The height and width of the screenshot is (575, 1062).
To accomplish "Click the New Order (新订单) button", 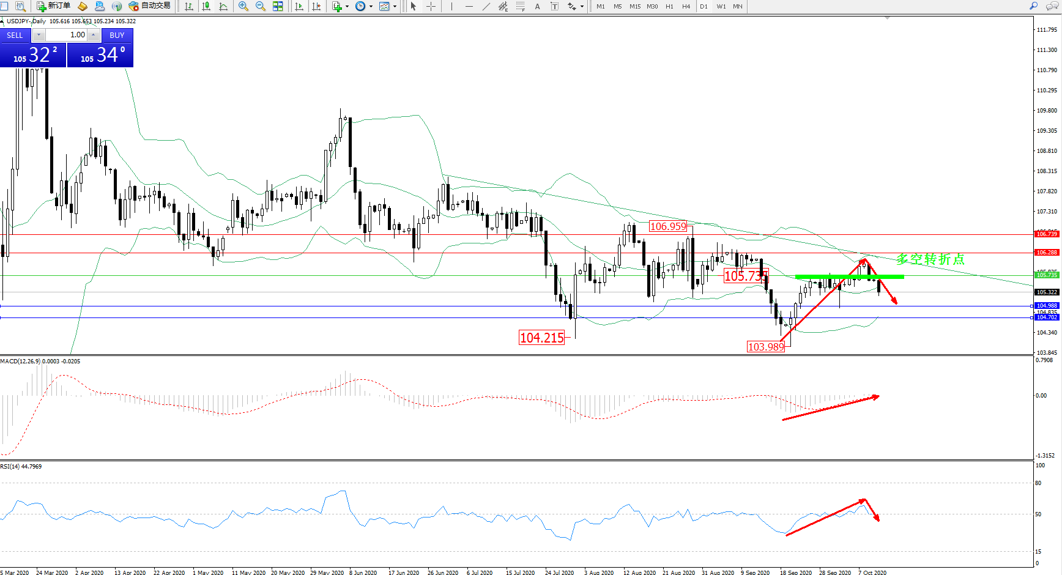I will [x=53, y=6].
